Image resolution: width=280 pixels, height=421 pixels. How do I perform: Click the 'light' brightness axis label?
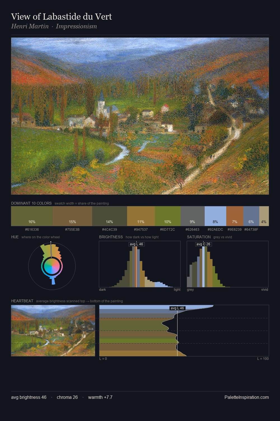(177, 290)
